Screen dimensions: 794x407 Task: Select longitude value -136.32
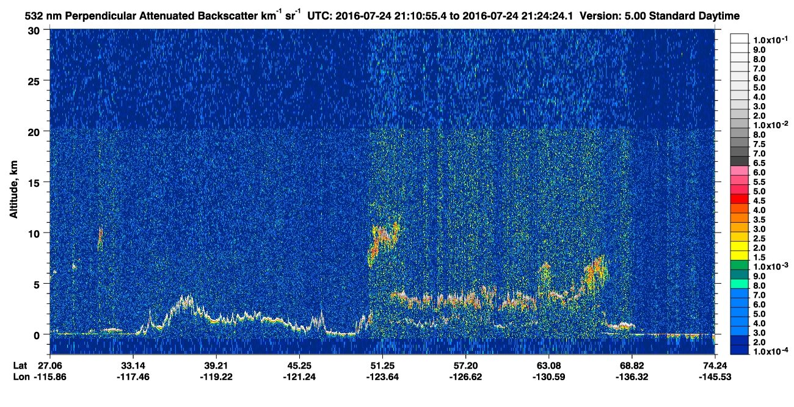632,377
